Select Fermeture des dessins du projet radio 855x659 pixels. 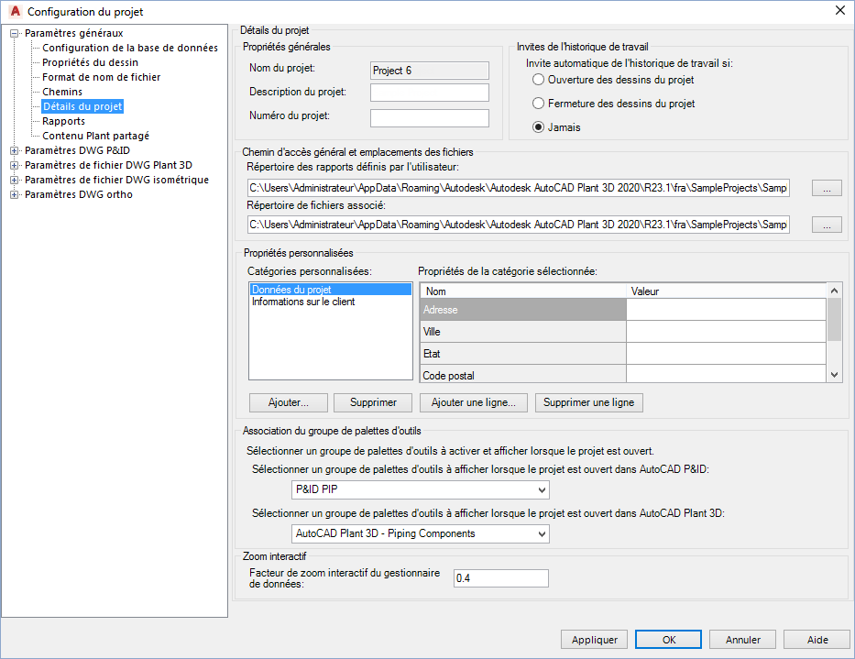[x=538, y=103]
